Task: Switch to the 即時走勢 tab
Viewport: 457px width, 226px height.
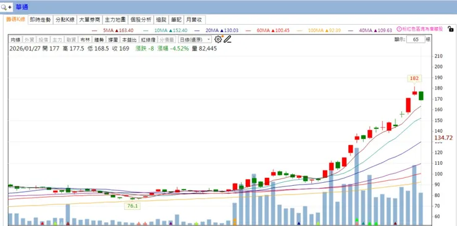Action: coord(40,20)
